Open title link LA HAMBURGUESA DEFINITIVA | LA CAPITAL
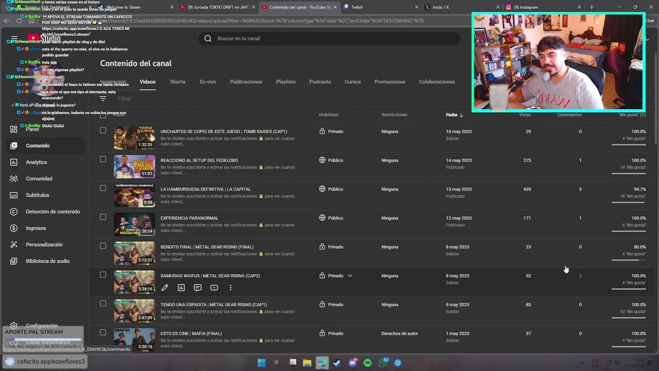The width and height of the screenshot is (659, 371). [x=205, y=189]
